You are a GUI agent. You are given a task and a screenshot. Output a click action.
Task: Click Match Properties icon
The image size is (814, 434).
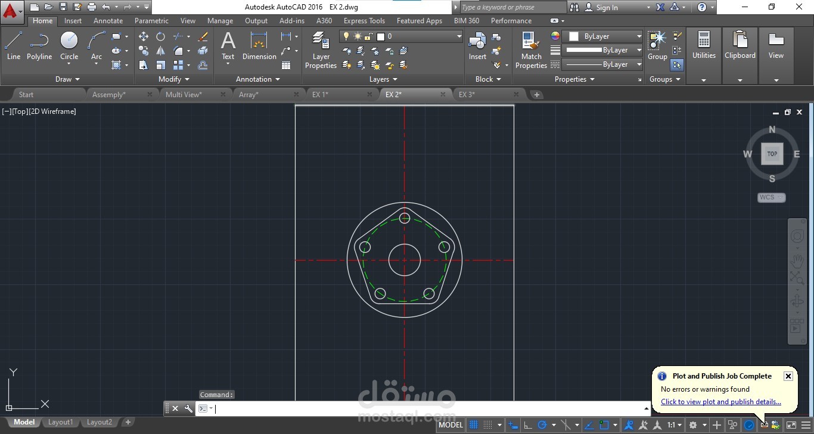(531, 50)
